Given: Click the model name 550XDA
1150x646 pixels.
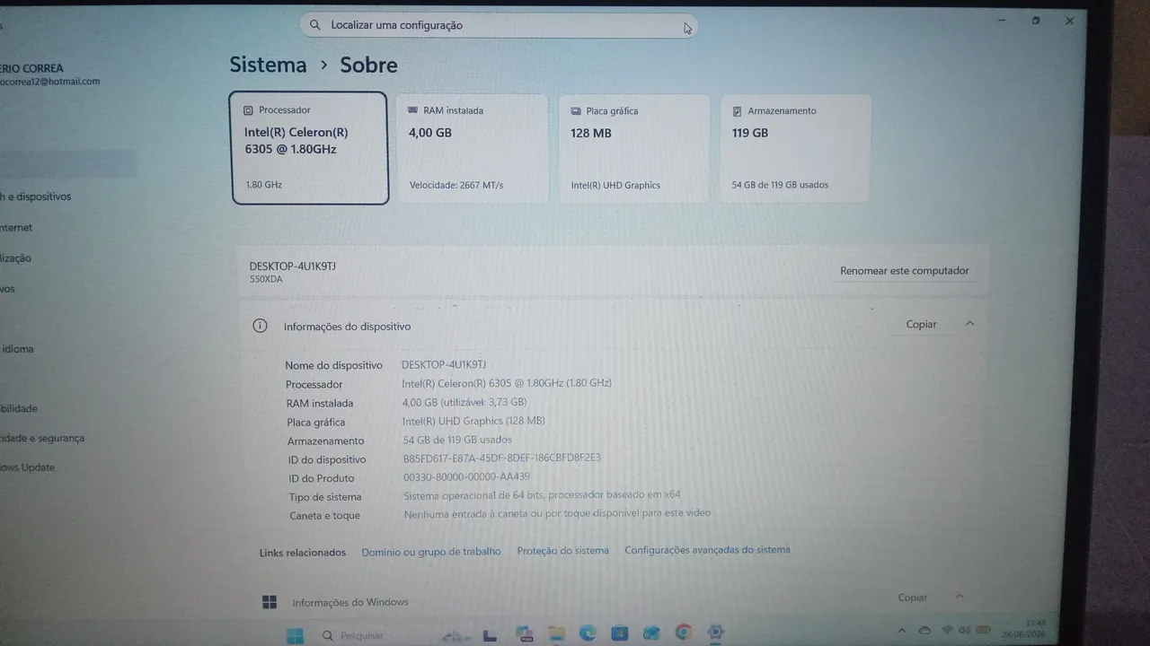Looking at the screenshot, I should click(266, 280).
